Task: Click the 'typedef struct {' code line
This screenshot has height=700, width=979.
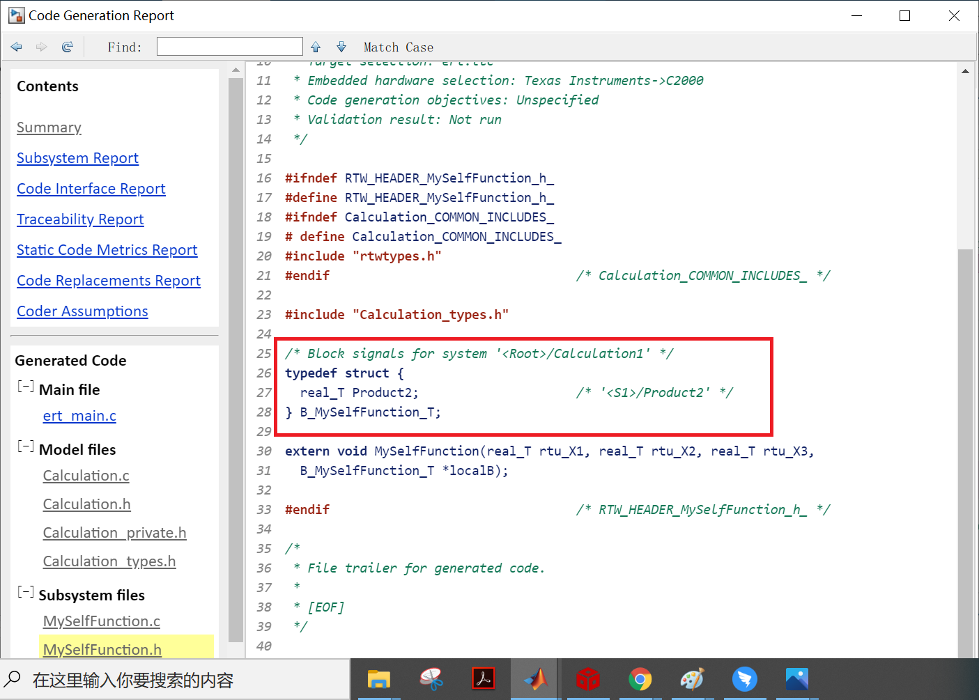Action: (x=344, y=373)
